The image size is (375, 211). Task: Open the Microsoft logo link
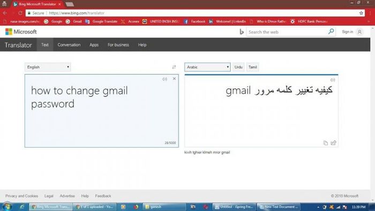pos(21,32)
